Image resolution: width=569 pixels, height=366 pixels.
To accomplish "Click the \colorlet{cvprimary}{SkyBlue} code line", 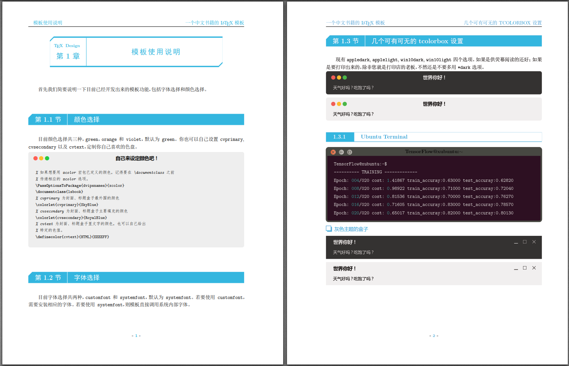I will coord(67,204).
